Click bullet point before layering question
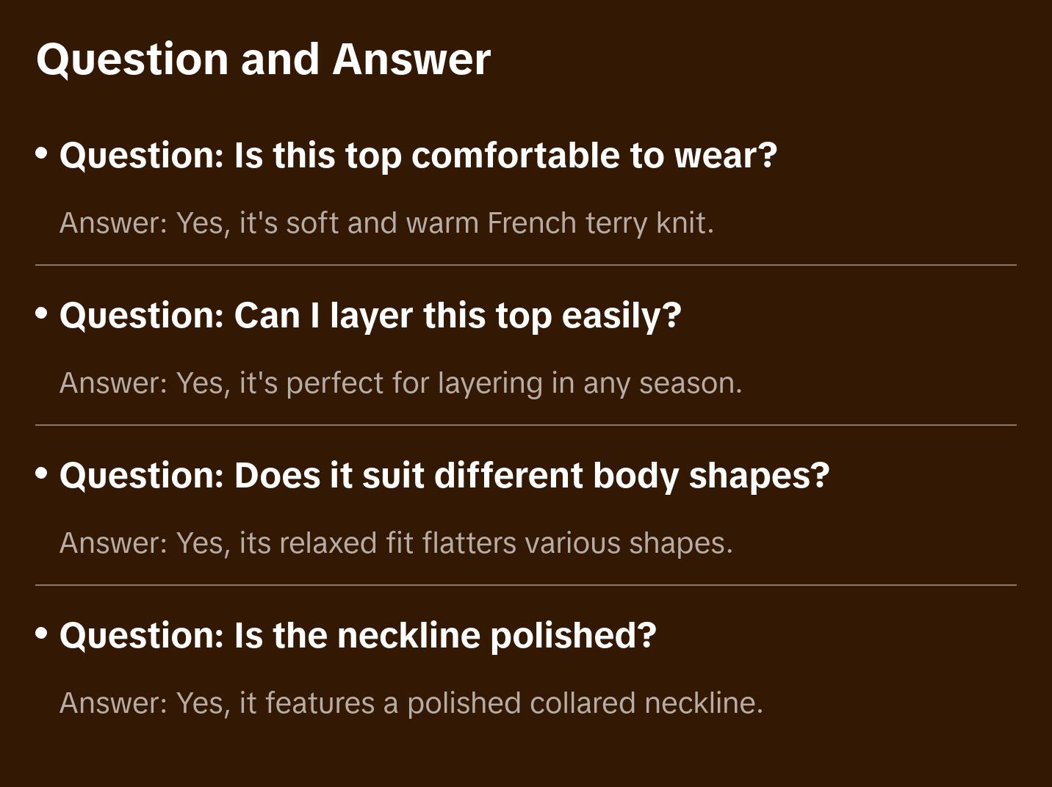1052x787 pixels. [42, 313]
